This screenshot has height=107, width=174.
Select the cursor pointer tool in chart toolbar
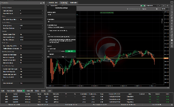[172, 3]
